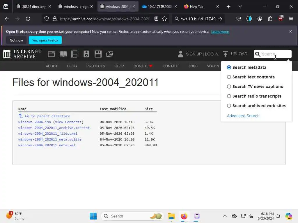This screenshot has height=223, width=298.
Task: Open tracking protection shield icon
Action: click(x=47, y=19)
